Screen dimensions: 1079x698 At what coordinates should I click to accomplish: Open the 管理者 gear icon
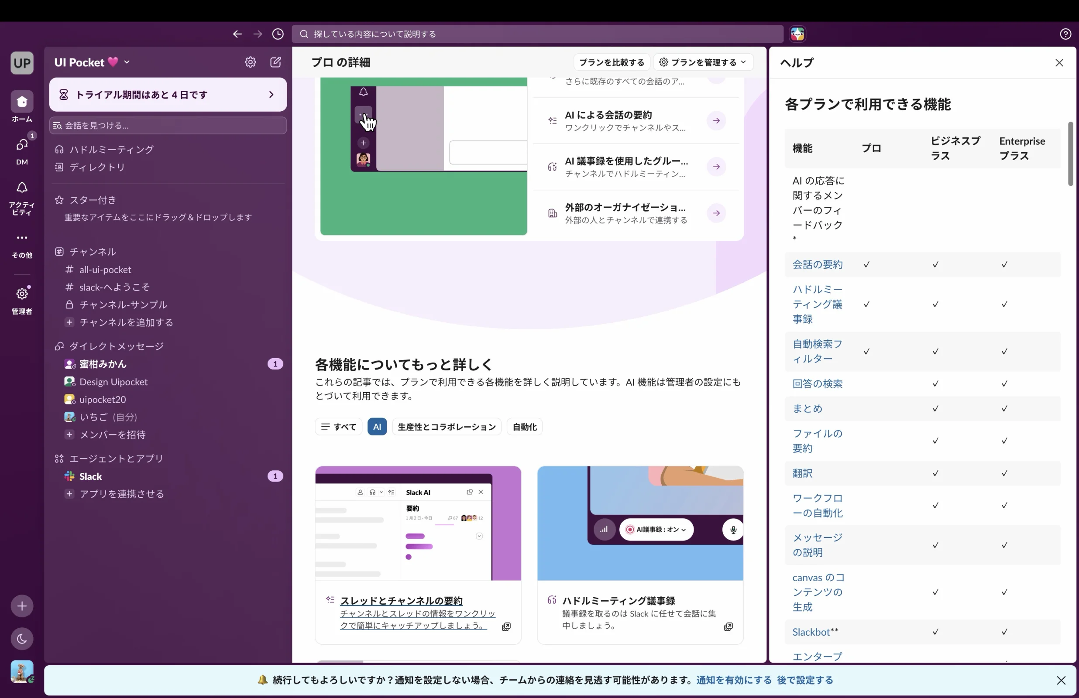22,300
